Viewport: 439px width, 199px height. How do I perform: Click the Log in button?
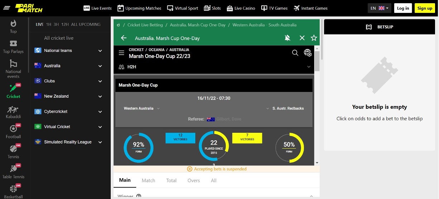click(x=403, y=8)
